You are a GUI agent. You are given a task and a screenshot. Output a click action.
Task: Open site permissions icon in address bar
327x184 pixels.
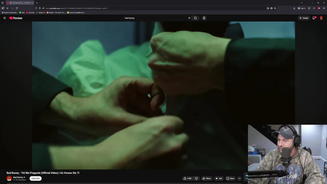tap(43, 8)
